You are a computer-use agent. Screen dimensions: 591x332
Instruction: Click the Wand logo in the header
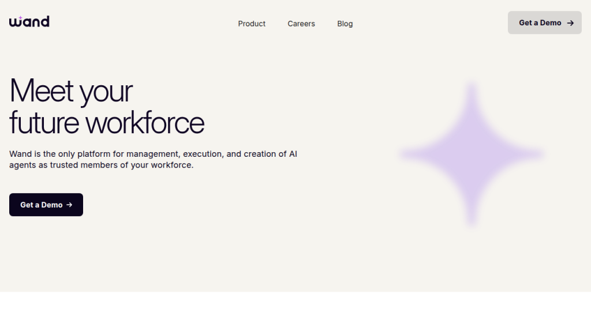(29, 22)
